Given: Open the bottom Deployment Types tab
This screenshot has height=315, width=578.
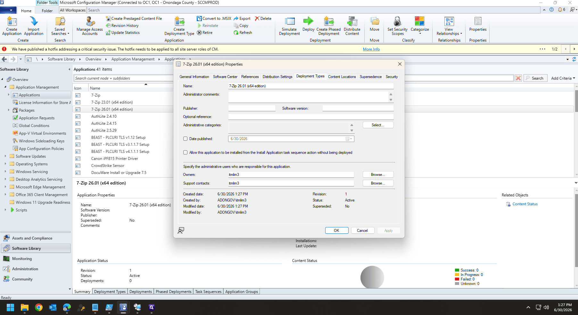Looking at the screenshot, I should point(110,292).
